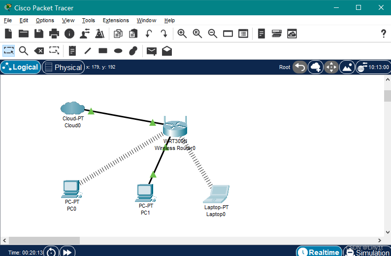Undo the last action
Image resolution: width=391 pixels, height=256 pixels.
[x=149, y=34]
